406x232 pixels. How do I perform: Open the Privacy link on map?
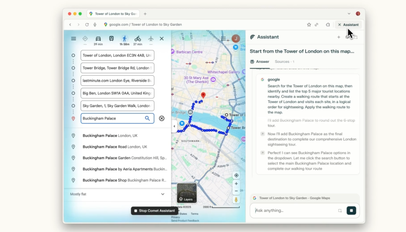[175, 217]
